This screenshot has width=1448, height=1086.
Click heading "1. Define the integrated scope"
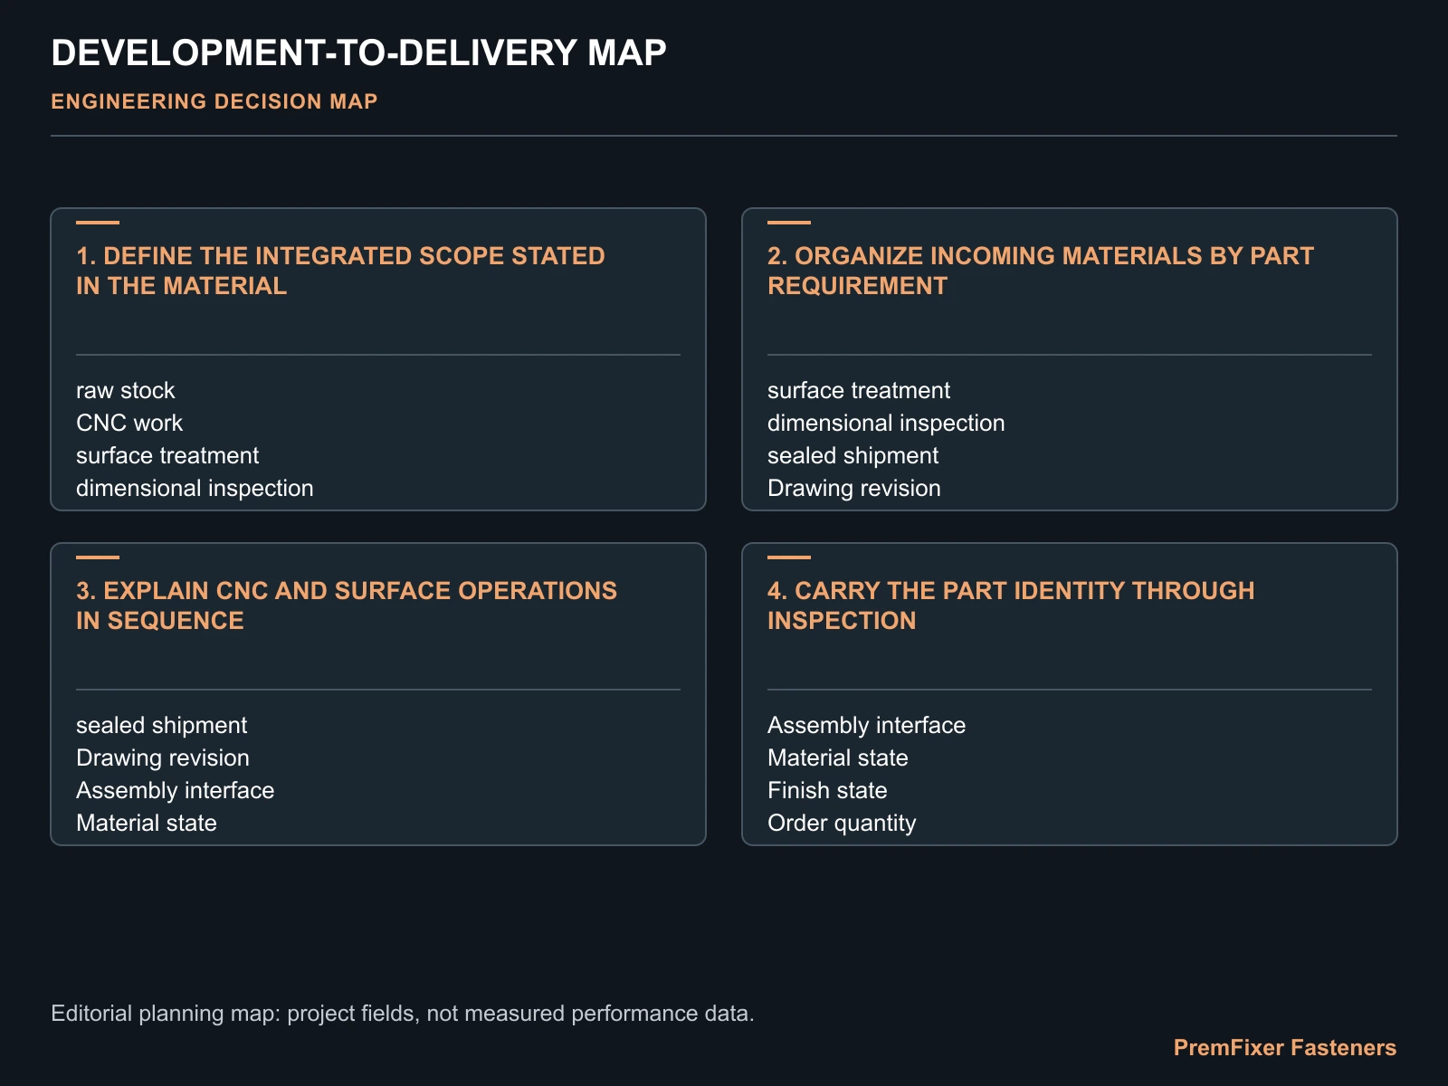click(x=340, y=271)
